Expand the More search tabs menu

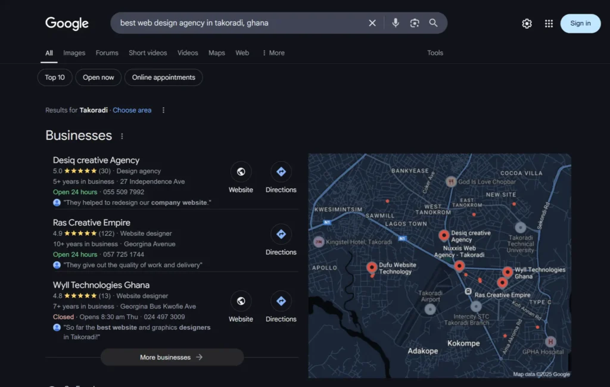click(x=273, y=53)
